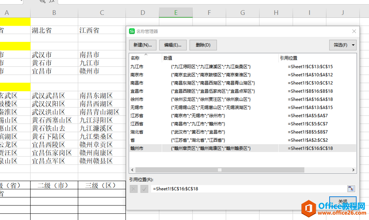Open the Filter (筛选) dropdown
The width and height of the screenshot is (369, 220).
[x=343, y=45]
